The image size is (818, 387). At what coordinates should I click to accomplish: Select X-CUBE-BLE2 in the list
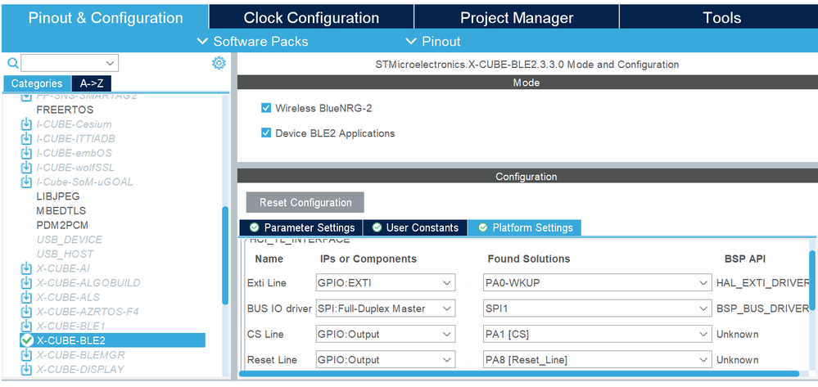point(112,340)
